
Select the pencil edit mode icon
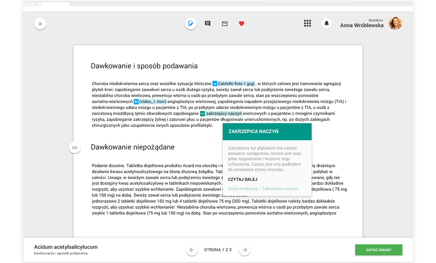pos(191,24)
